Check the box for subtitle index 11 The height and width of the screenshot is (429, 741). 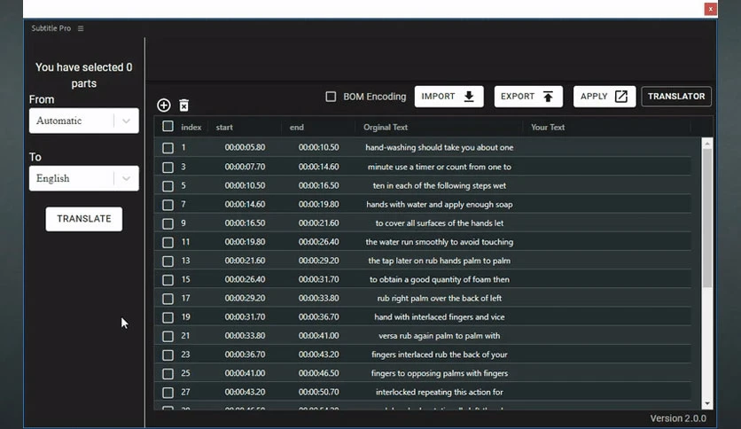point(168,242)
